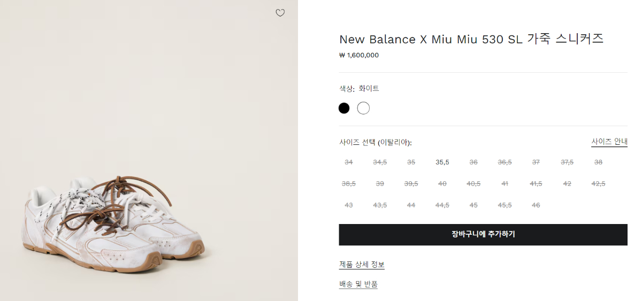Image resolution: width=642 pixels, height=301 pixels.
Task: Choose size 36,5
Action: (505, 162)
